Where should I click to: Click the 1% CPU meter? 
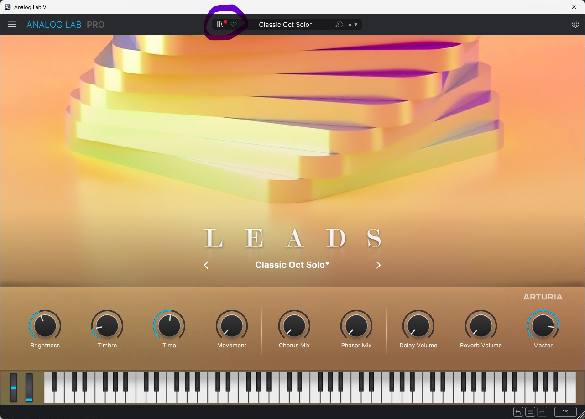click(565, 412)
